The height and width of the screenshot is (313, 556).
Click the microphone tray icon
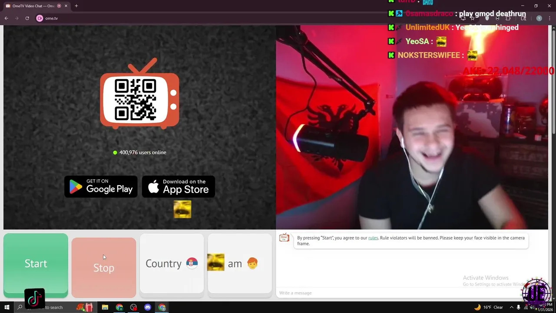pos(518,307)
